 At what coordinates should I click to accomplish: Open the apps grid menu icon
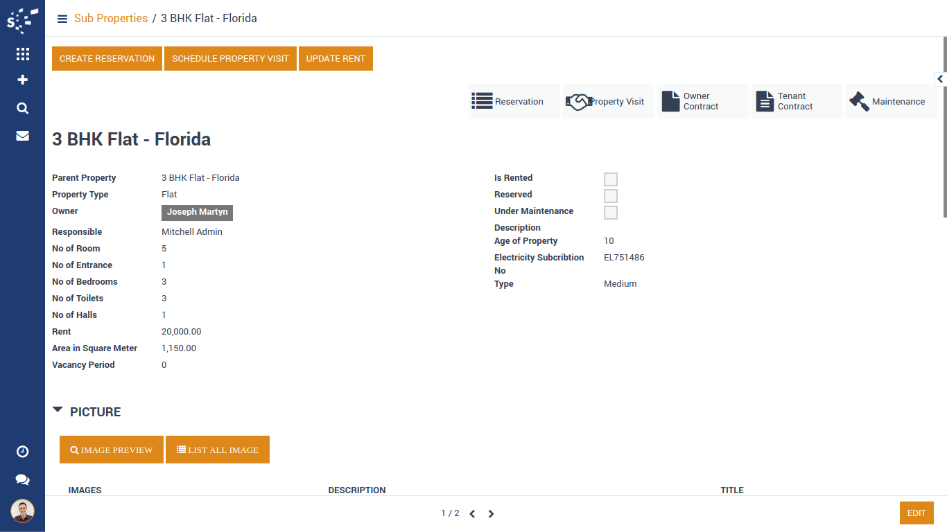click(22, 54)
